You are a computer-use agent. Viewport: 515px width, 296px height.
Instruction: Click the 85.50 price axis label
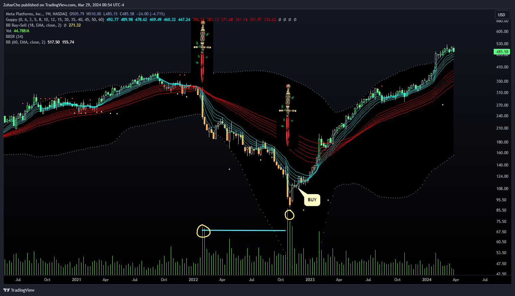[501, 210]
